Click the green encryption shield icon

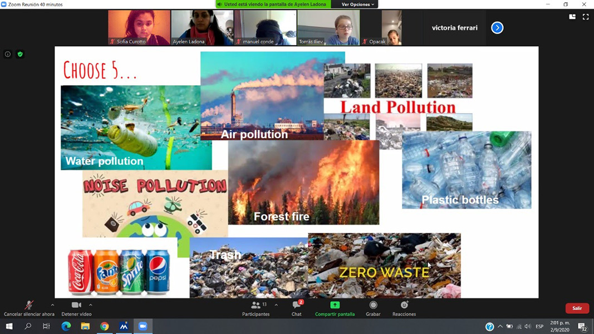pyautogui.click(x=20, y=55)
